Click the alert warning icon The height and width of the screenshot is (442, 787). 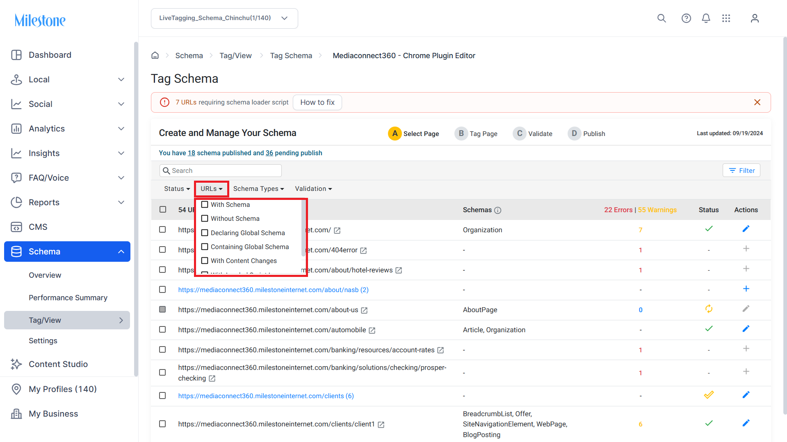coord(164,102)
